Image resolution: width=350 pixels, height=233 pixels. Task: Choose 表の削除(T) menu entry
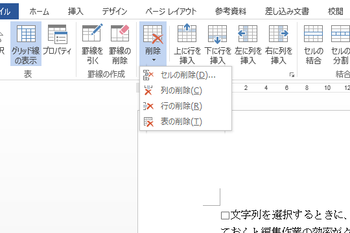(x=186, y=122)
